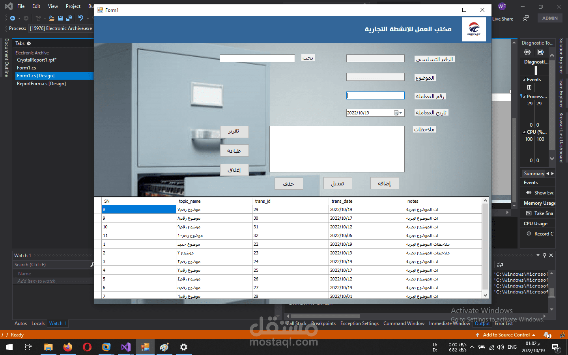Viewport: 568px width, 355px height.
Task: Launch Firefox from the taskbar
Action: coord(68,347)
